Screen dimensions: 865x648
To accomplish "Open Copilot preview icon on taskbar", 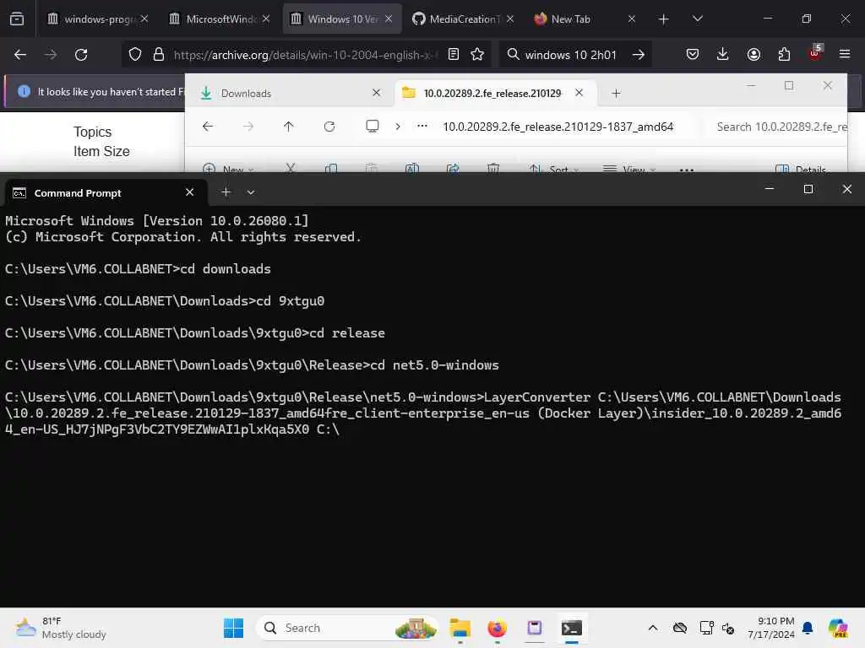I will point(838,628).
